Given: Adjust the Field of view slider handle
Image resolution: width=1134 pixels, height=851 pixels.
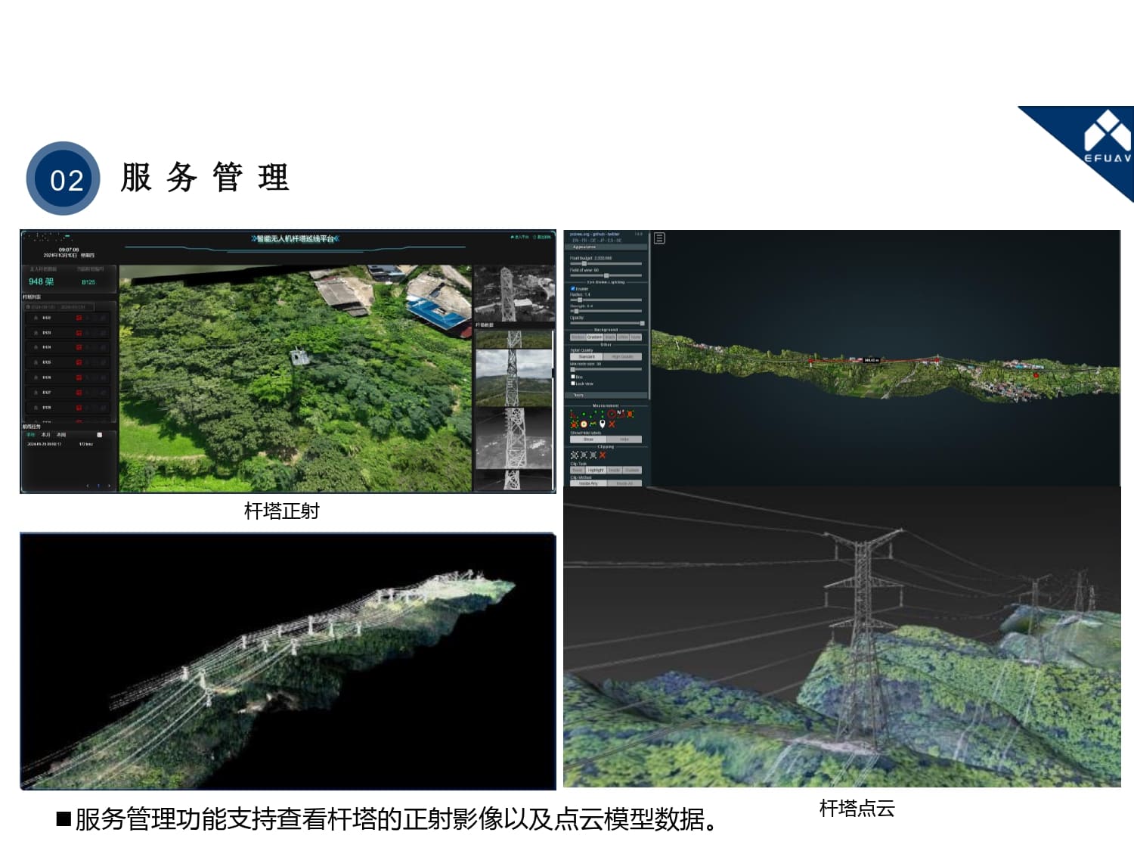Looking at the screenshot, I should pos(606,275).
